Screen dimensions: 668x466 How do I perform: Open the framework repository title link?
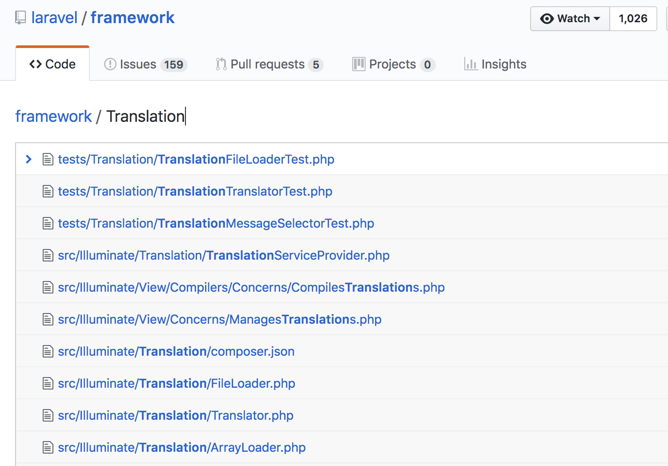coord(133,18)
